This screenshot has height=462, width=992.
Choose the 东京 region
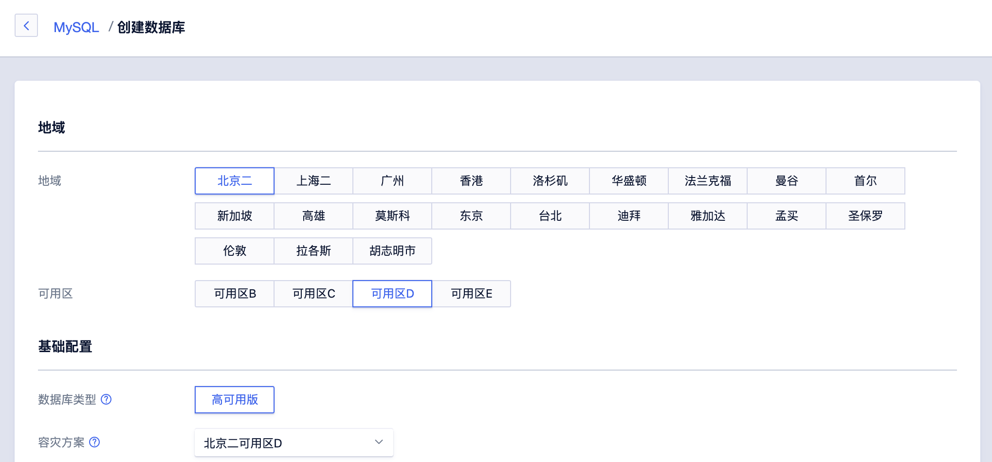click(471, 215)
